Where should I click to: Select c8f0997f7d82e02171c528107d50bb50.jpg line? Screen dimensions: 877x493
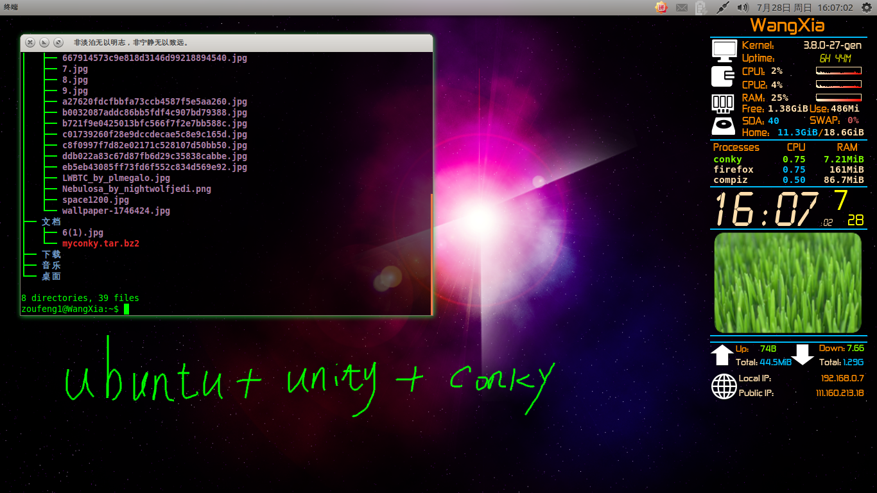[155, 145]
